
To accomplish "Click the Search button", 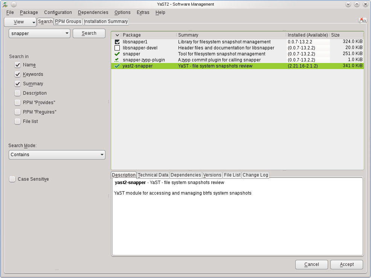I will [89, 34].
